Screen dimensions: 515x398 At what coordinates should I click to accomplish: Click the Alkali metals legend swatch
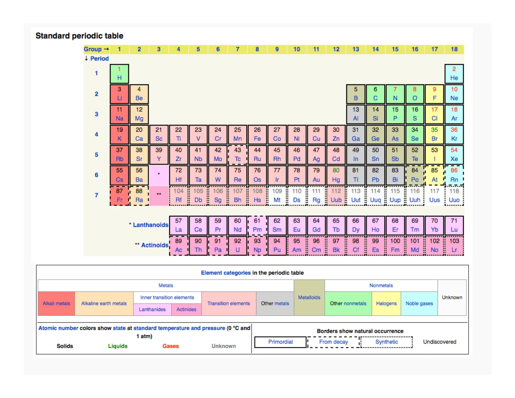(x=56, y=304)
